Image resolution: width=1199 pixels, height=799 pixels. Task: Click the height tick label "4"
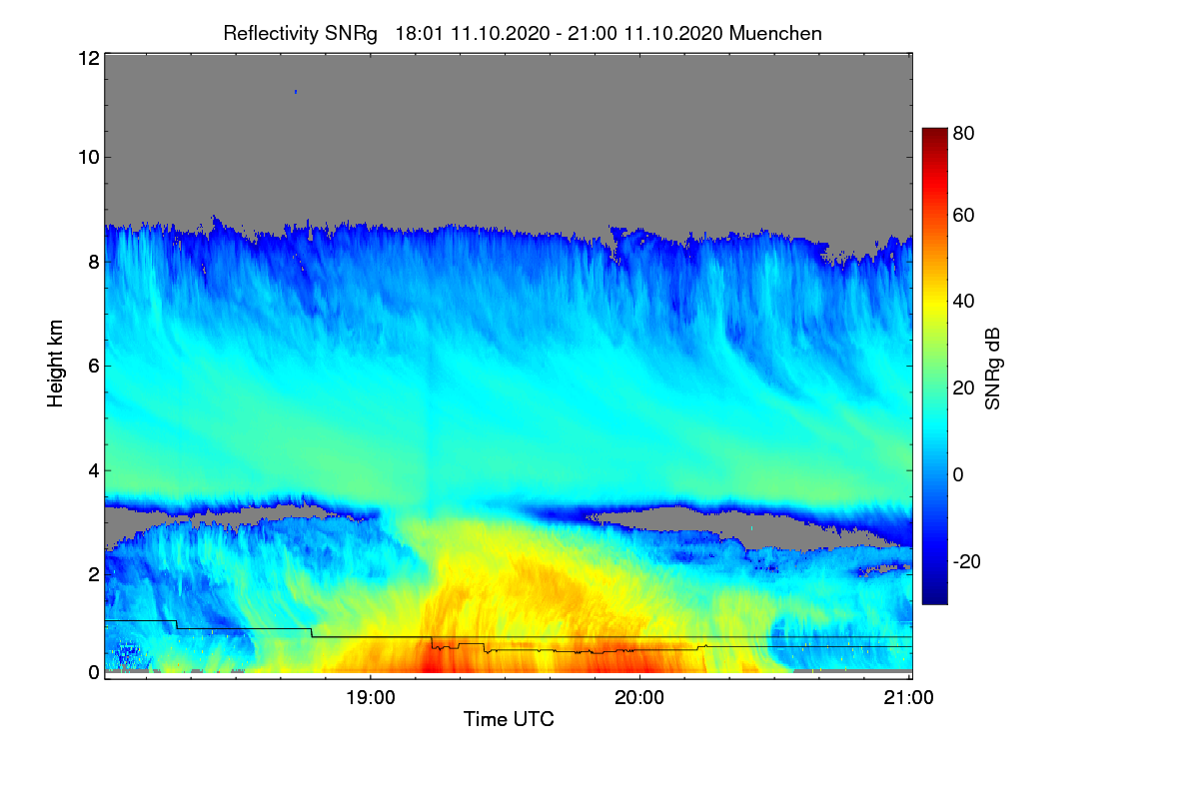pos(93,469)
